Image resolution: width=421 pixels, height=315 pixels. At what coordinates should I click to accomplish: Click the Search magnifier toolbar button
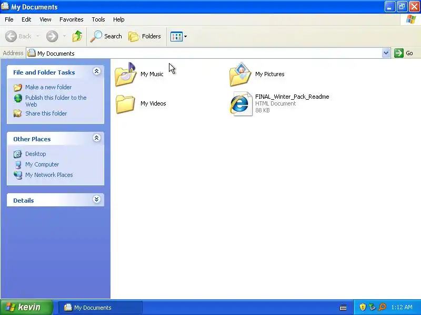106,36
